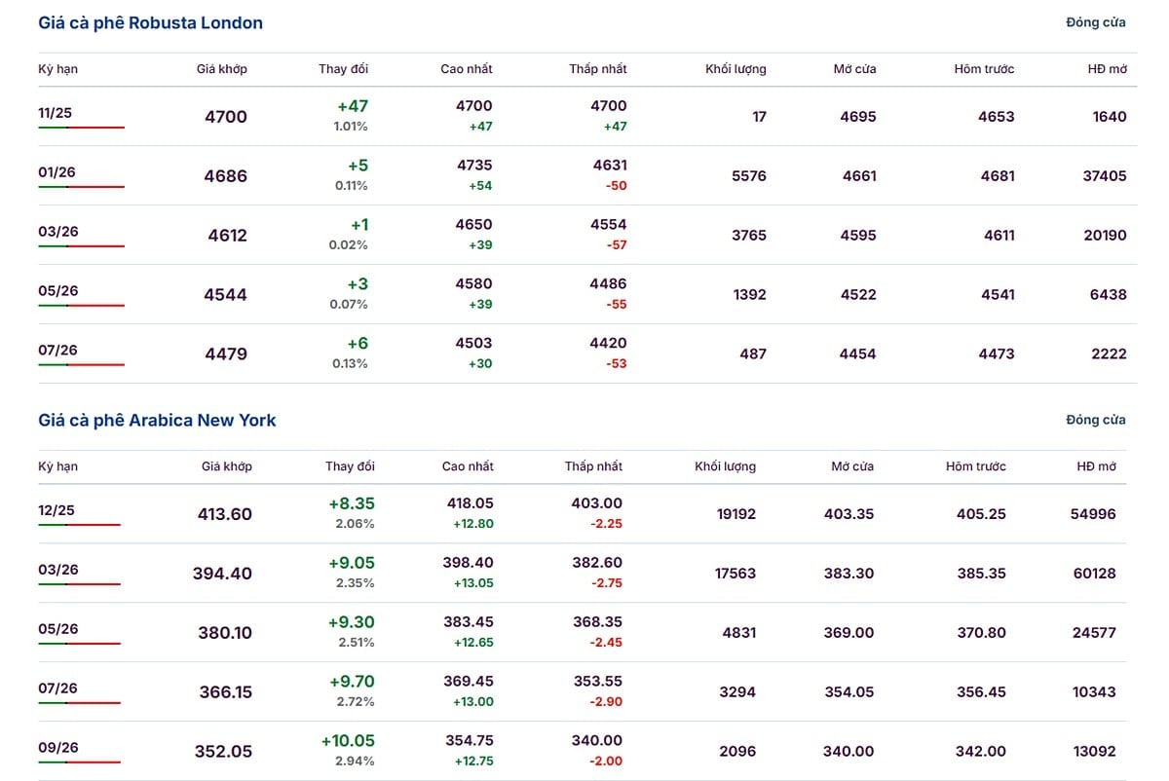The height and width of the screenshot is (781, 1169).
Task: Click the Robusta 05/26 matched price 4544
Action: tap(226, 295)
